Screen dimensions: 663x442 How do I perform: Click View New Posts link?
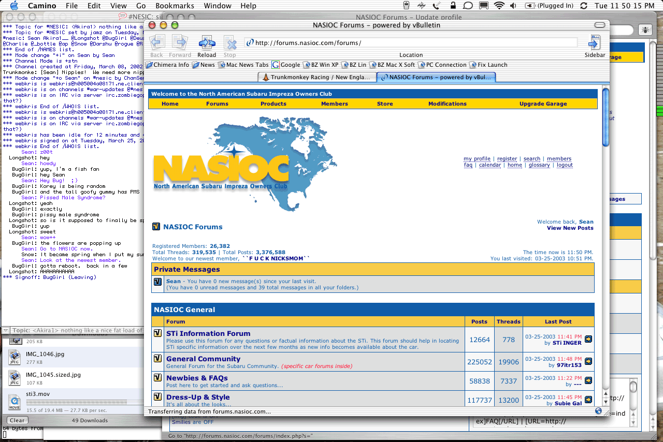tap(570, 228)
